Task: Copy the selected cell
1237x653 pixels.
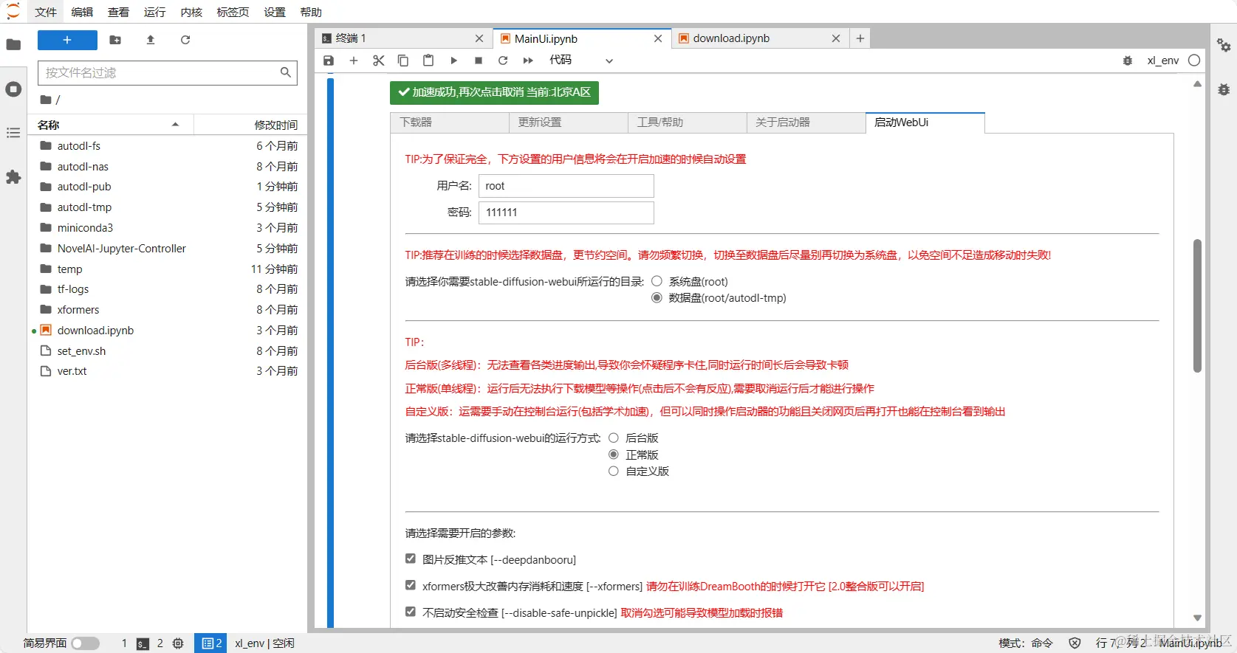Action: coord(403,61)
